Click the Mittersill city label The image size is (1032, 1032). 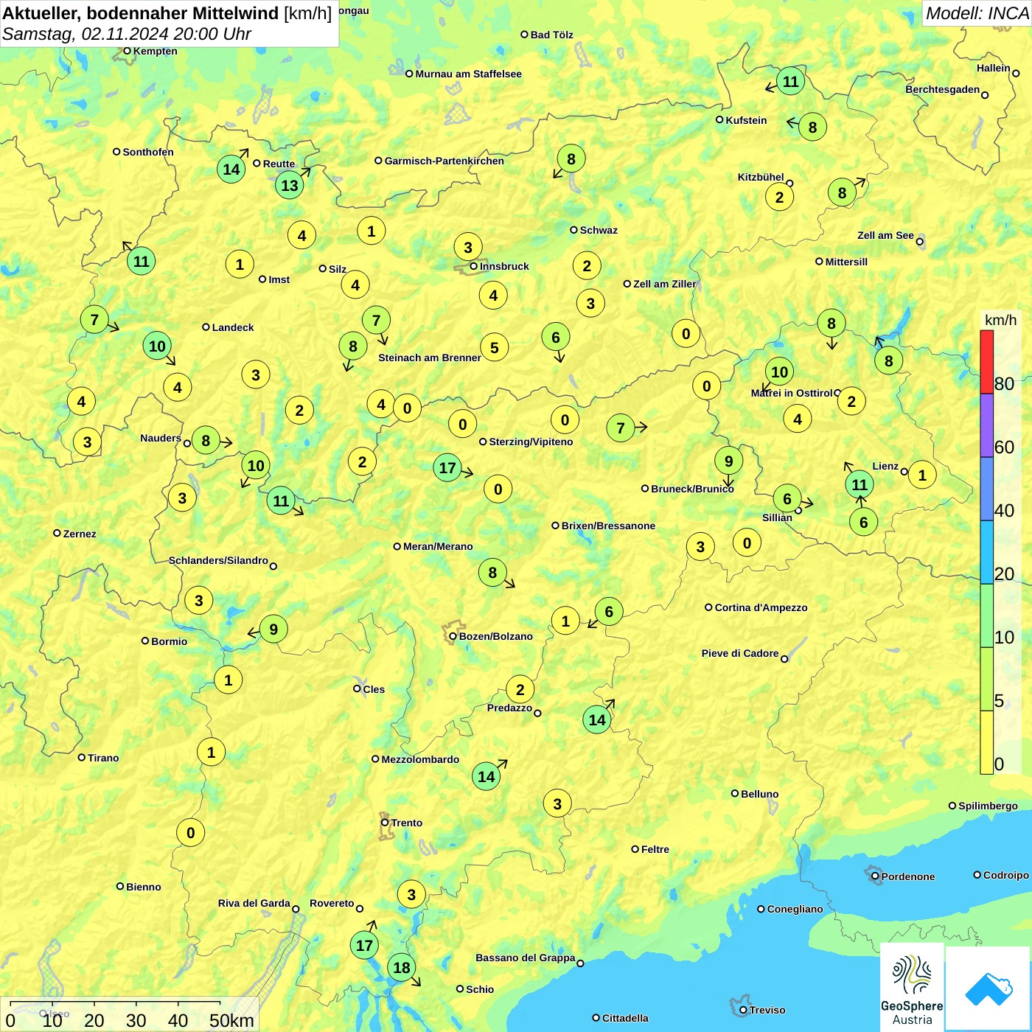846,262
